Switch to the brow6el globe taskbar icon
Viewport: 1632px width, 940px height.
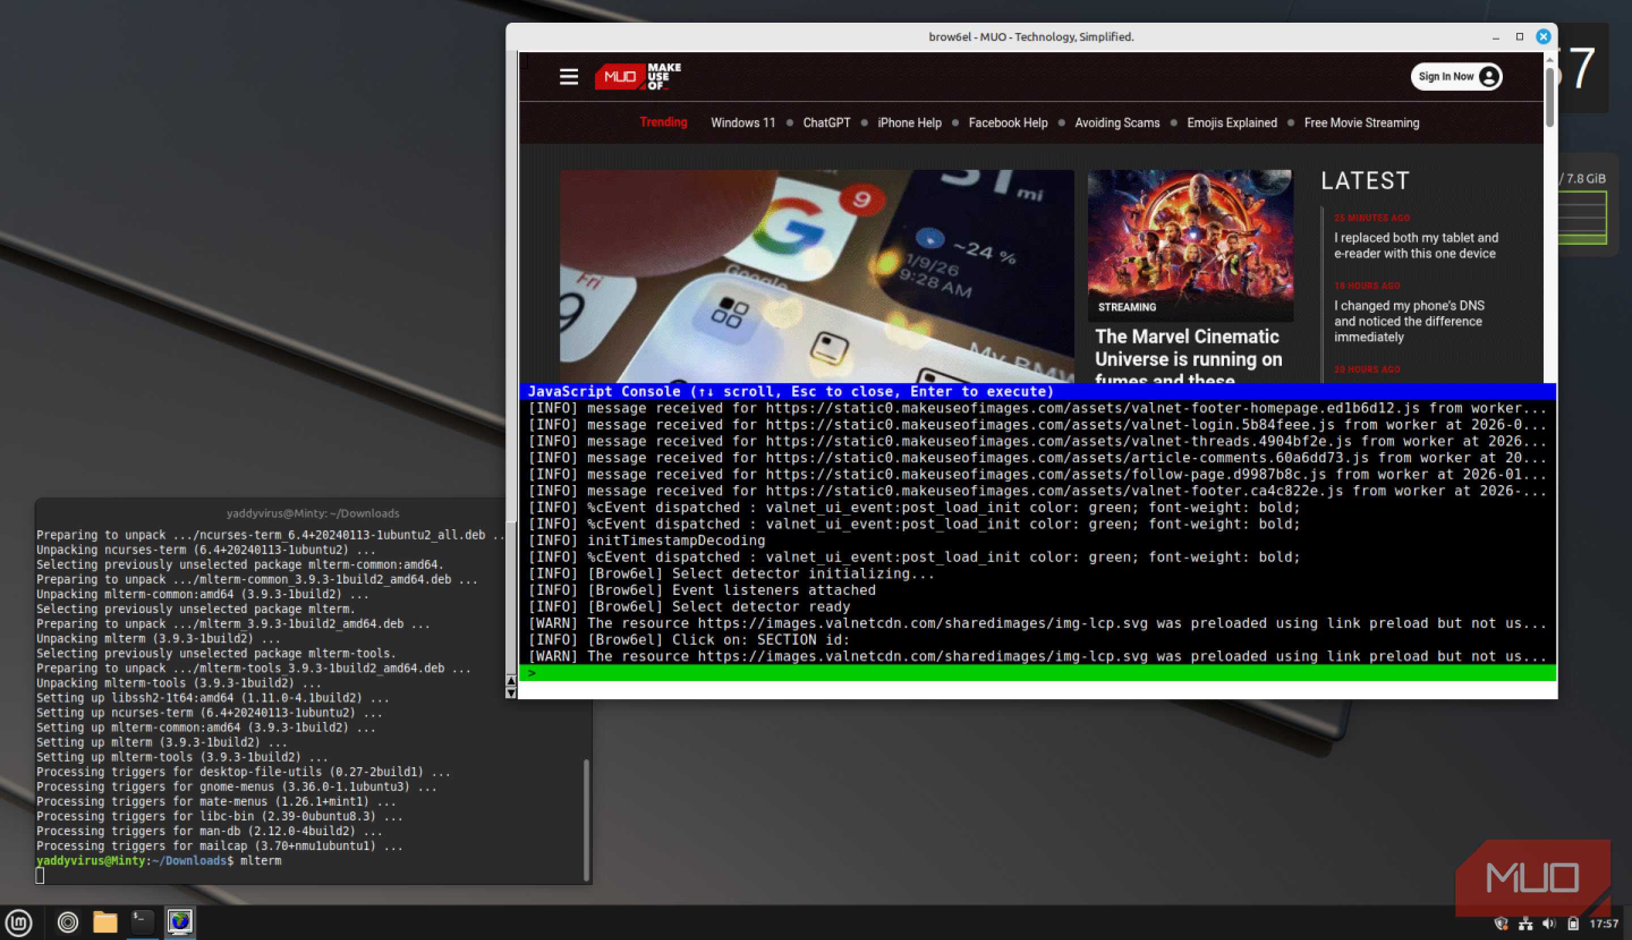pyautogui.click(x=180, y=921)
